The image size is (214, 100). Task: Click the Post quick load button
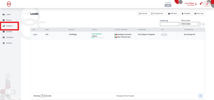coord(157,14)
